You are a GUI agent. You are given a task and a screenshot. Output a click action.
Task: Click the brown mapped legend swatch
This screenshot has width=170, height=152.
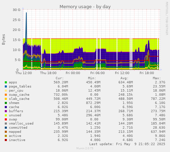click(6, 132)
